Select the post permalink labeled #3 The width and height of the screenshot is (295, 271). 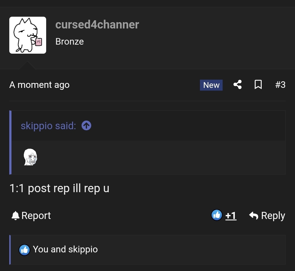(x=281, y=85)
